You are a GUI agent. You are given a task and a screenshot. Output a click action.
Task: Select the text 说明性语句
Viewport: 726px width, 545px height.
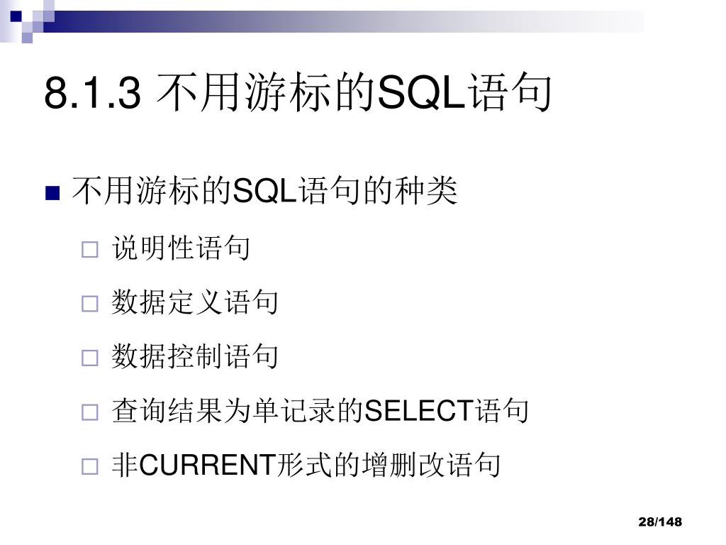click(x=181, y=248)
